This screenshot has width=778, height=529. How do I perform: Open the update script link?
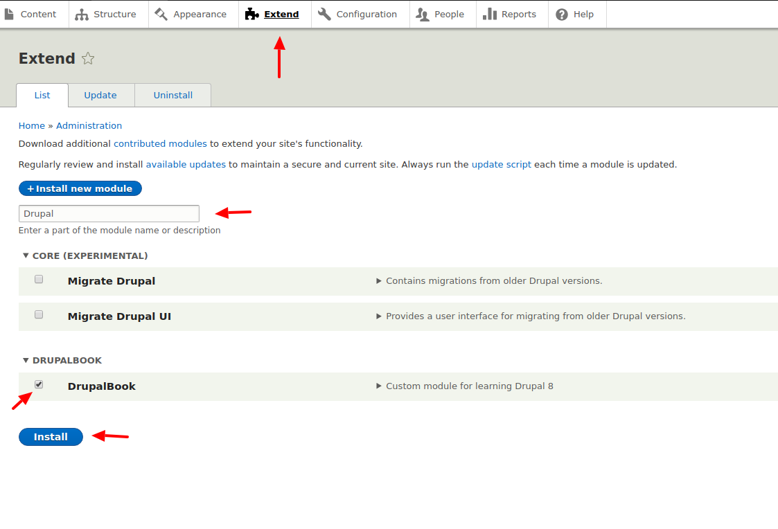click(x=501, y=165)
